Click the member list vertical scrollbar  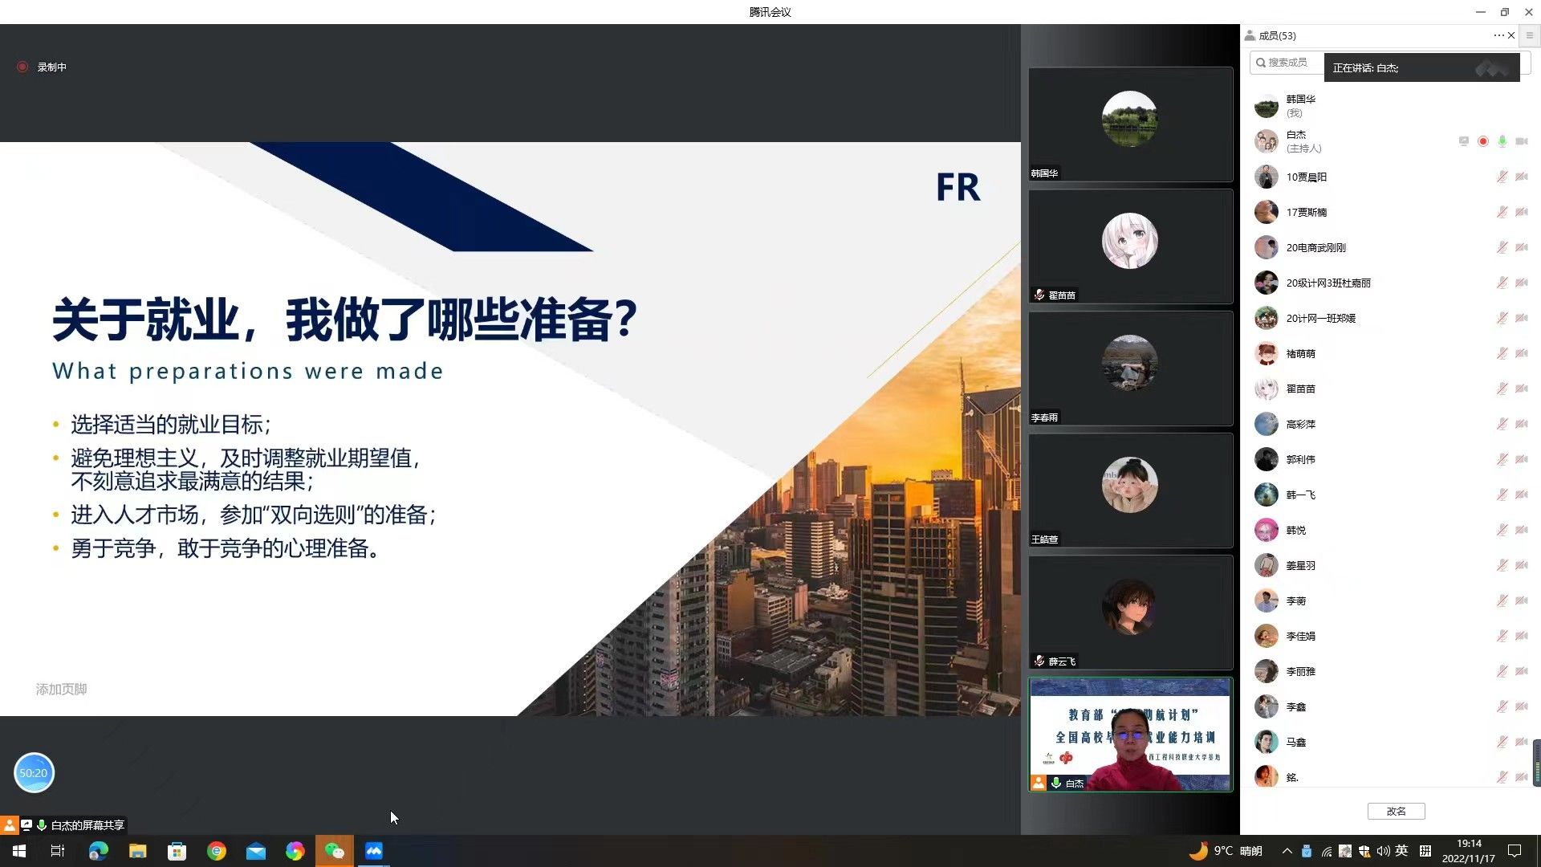(x=1536, y=763)
